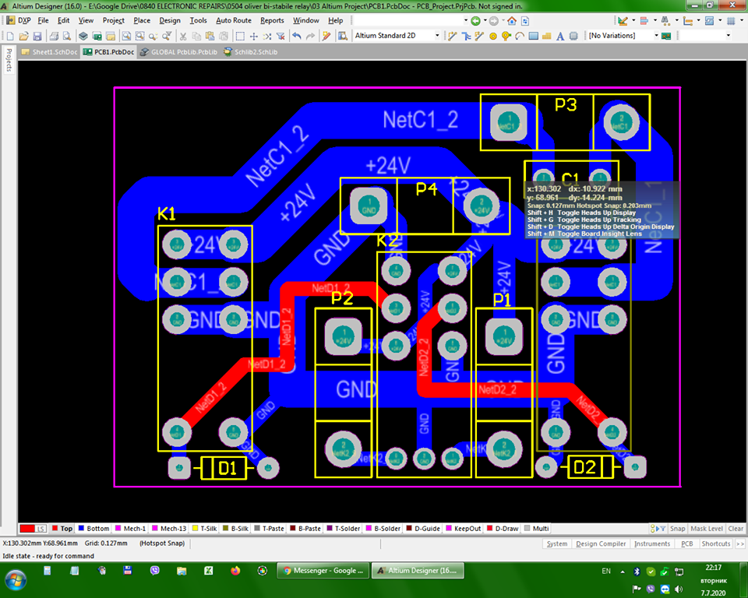
Task: Click the Zoom to fit document icon
Action: (x=126, y=36)
